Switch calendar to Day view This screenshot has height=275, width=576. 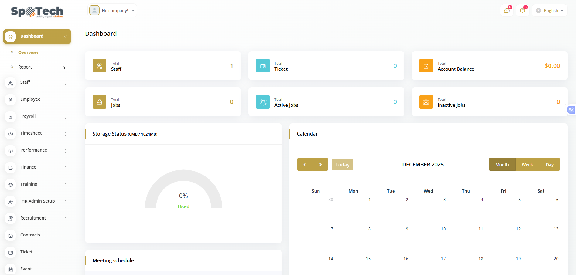pos(550,165)
